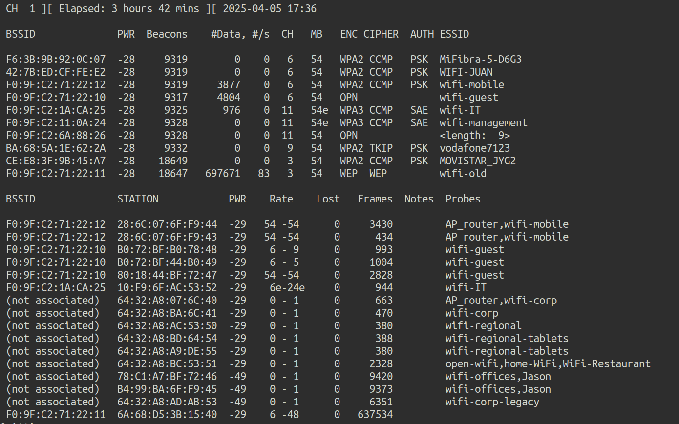Screen dimensions: 679x424
Task: Click the wifi-corp-legacy probe entry
Action: tap(492, 402)
